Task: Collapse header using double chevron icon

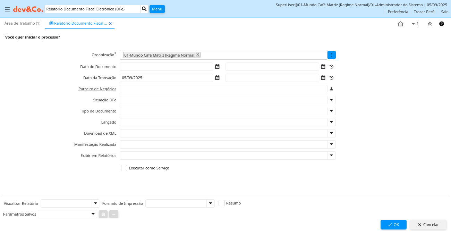Action: (x=429, y=24)
